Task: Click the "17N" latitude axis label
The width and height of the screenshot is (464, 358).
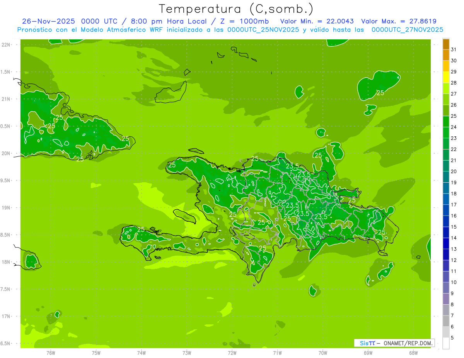Action: tap(6, 316)
